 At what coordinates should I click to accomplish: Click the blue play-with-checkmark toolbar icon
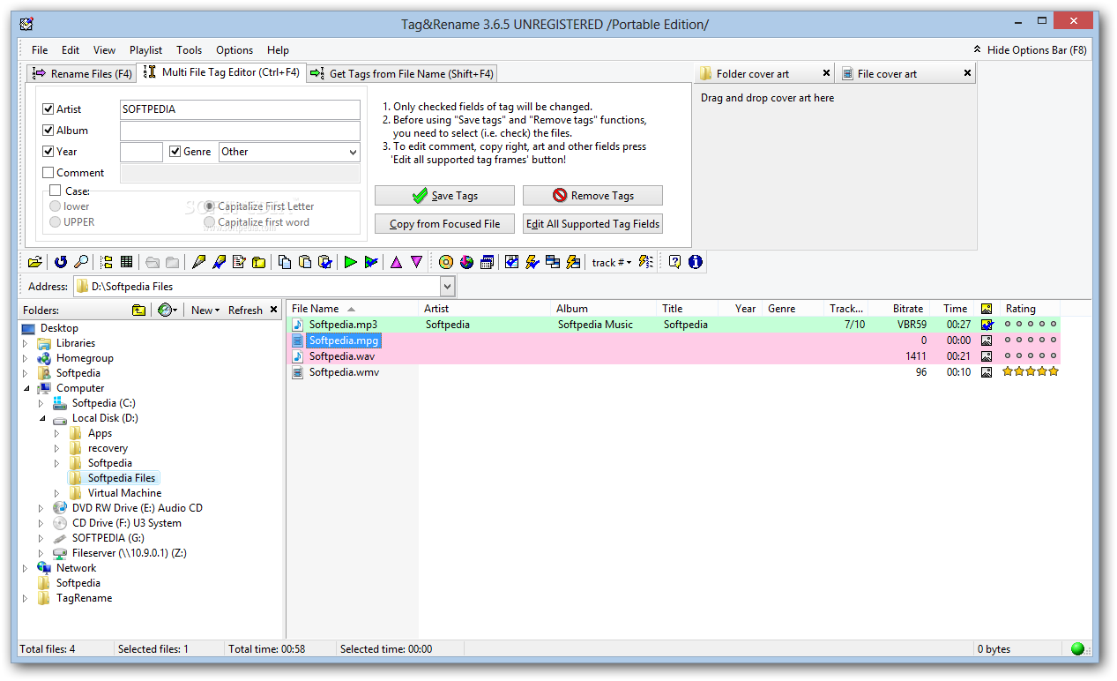coord(371,262)
